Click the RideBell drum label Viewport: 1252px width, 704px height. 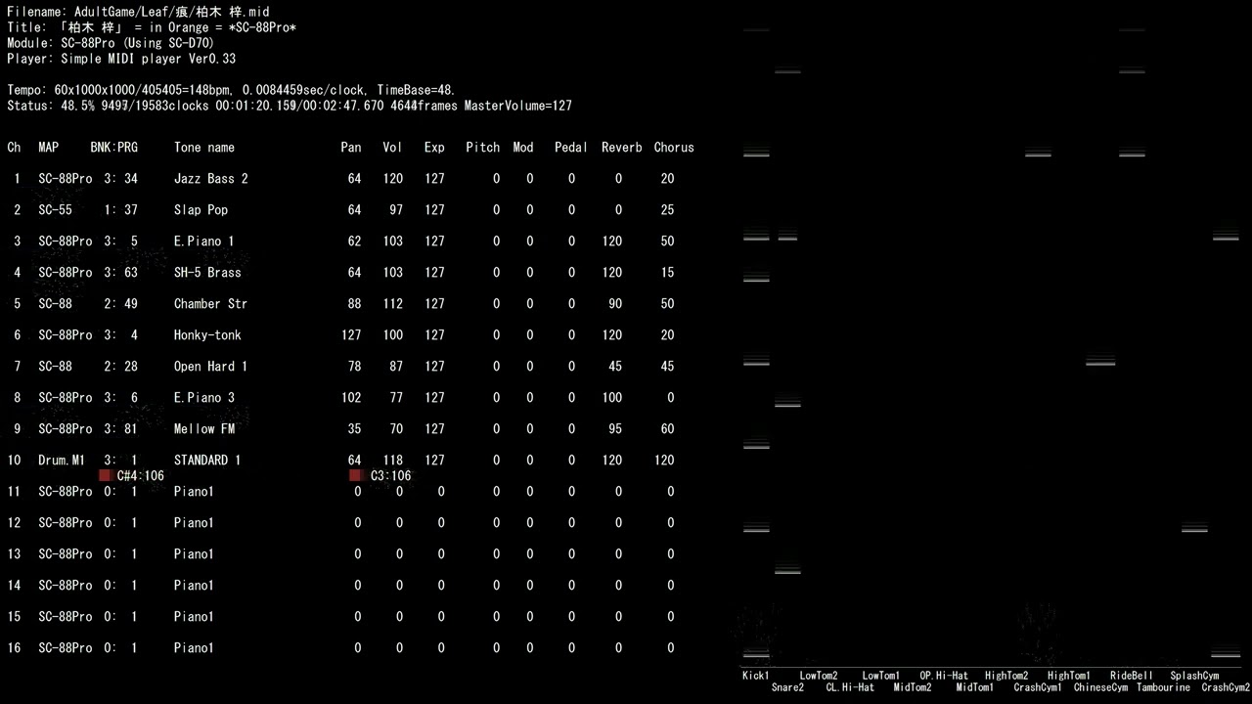click(x=1132, y=676)
